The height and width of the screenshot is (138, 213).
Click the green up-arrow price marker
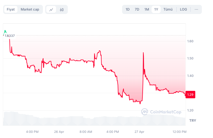pyautogui.click(x=5, y=31)
